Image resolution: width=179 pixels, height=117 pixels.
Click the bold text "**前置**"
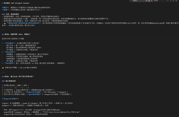click(5, 10)
